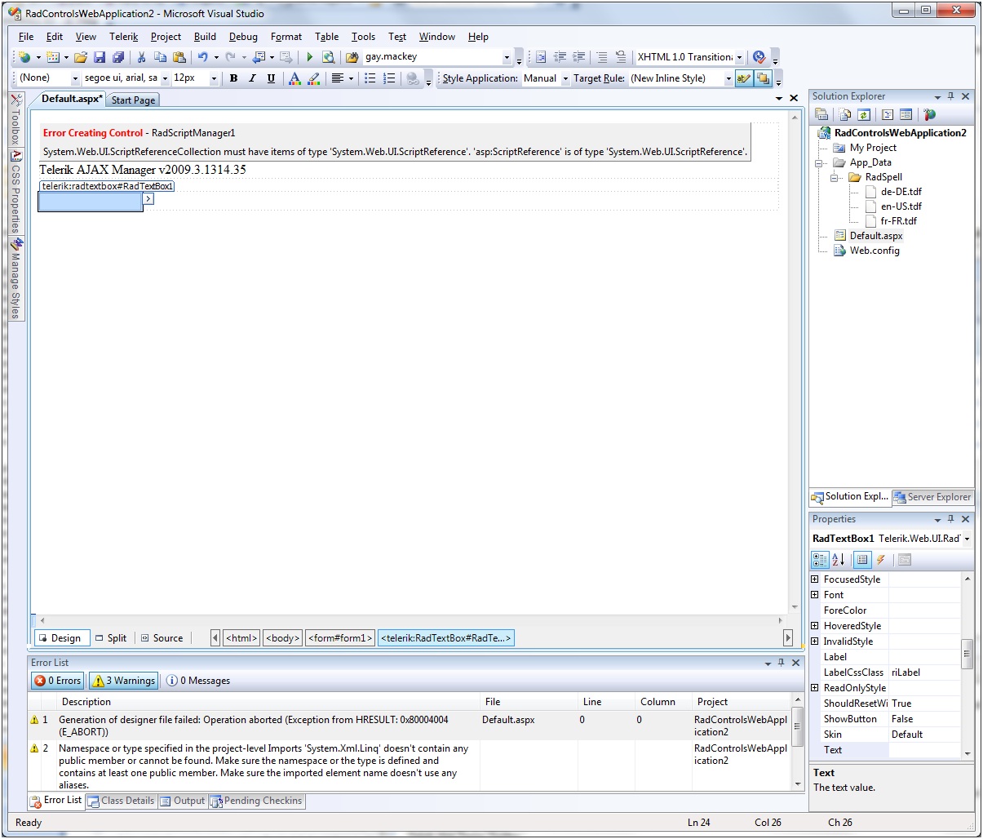Collapse the RadSpell folder in Solution Explorer

835,177
